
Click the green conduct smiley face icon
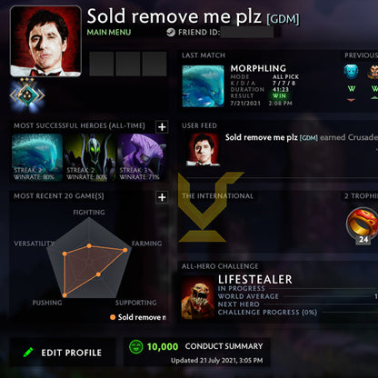pyautogui.click(x=135, y=346)
